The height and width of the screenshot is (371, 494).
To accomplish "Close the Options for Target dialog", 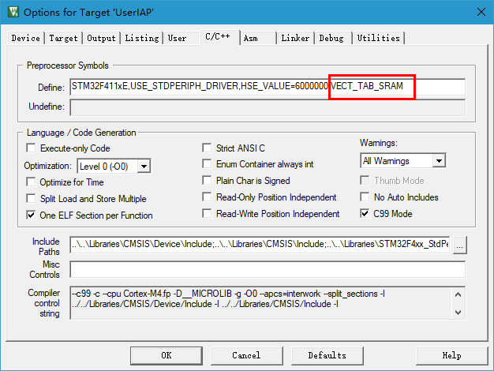I will coord(481,13).
